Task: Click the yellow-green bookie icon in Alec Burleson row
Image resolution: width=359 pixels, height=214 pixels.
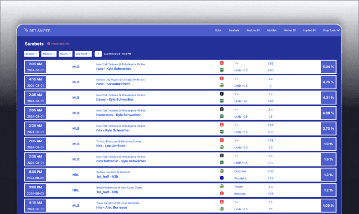Action: (222, 209)
